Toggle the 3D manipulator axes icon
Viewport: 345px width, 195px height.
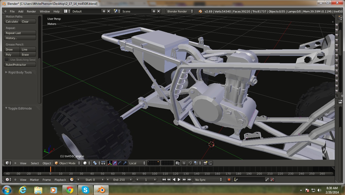coord(110,163)
